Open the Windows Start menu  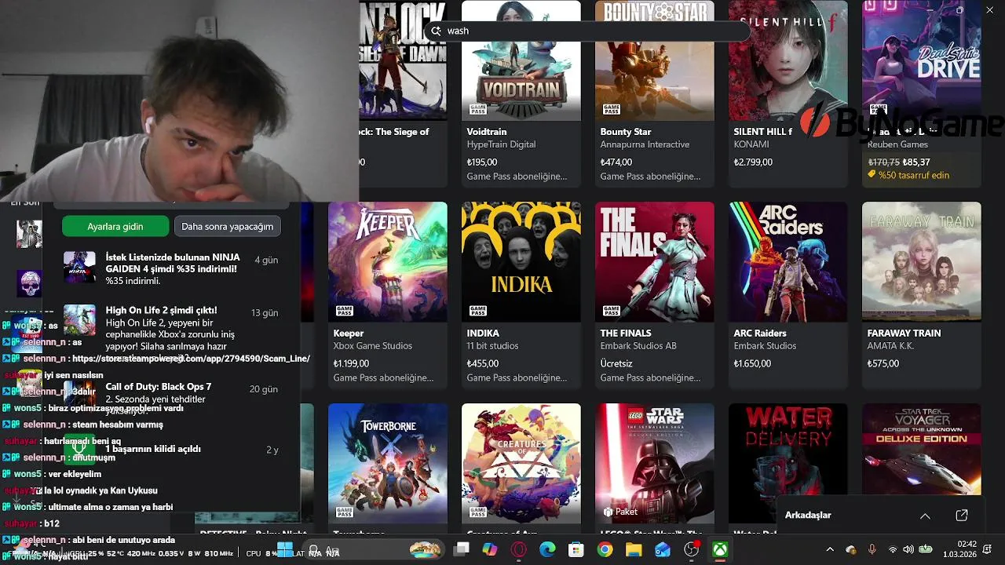[285, 549]
